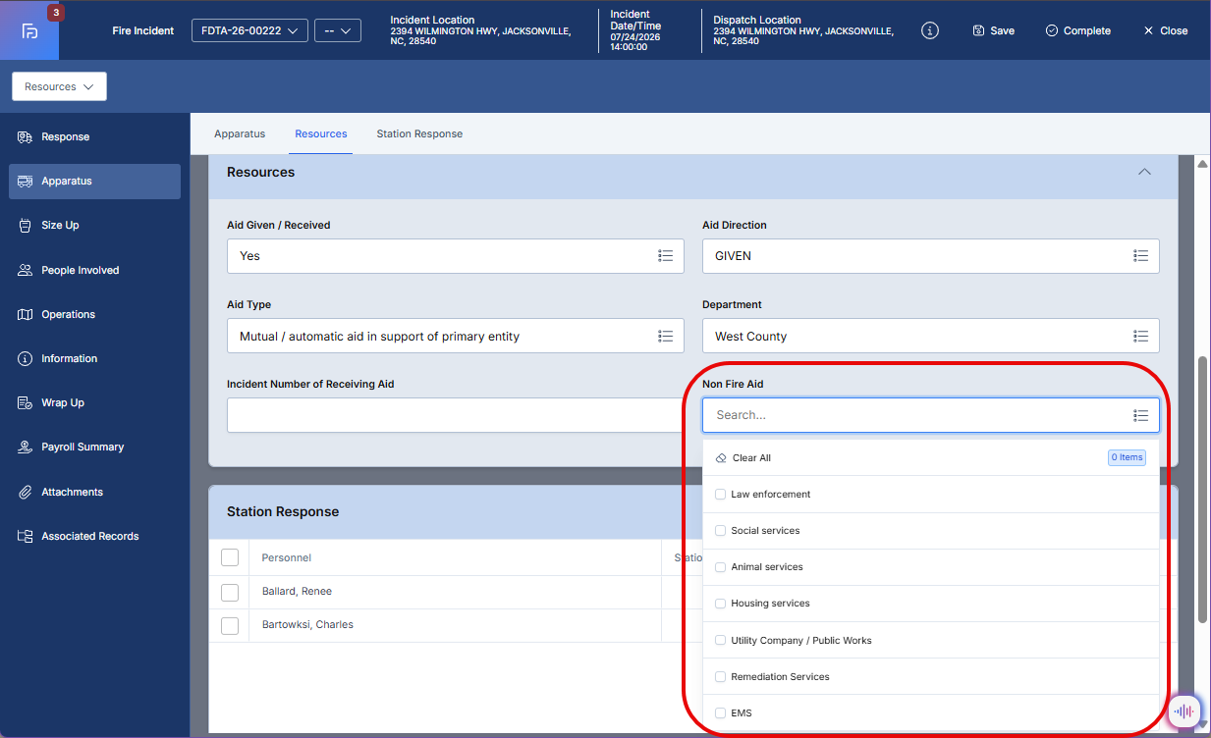Click the Close button in header
The height and width of the screenshot is (738, 1211).
[1165, 30]
